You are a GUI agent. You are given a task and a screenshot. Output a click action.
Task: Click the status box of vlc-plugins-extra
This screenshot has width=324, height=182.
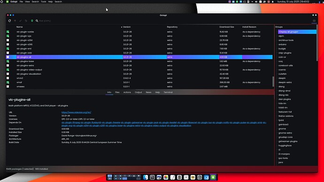tap(8, 65)
